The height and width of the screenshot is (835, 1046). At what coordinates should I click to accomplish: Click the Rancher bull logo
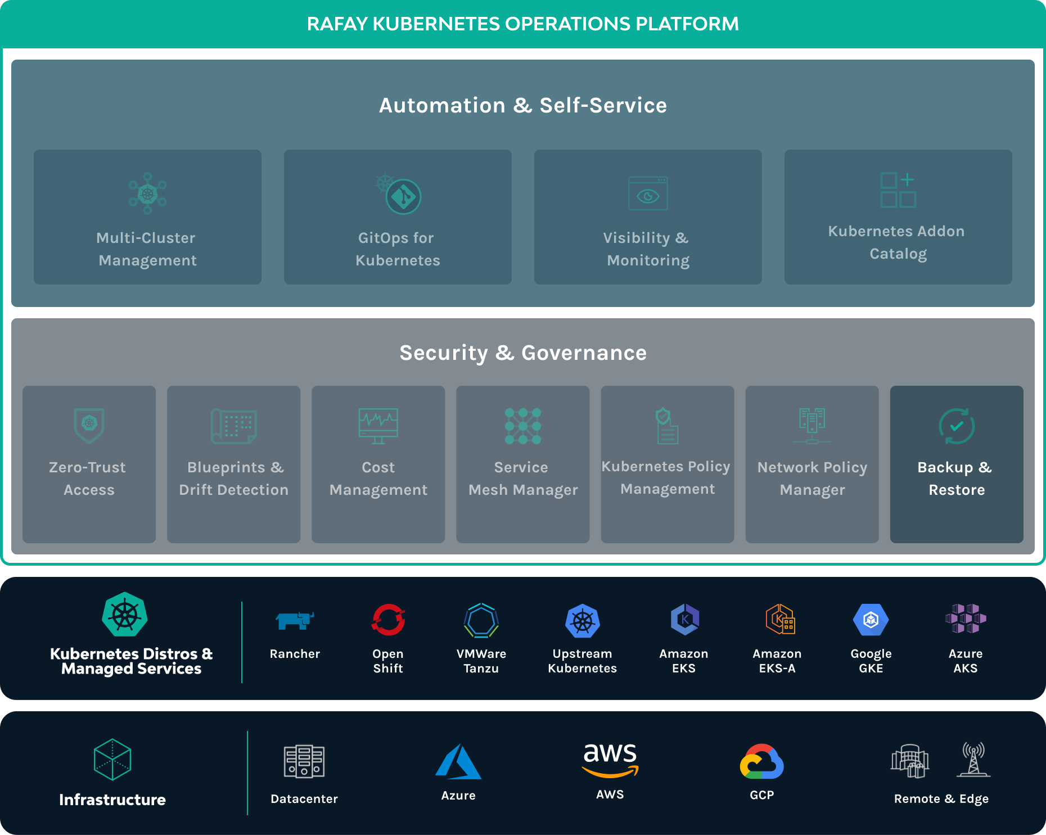295,620
